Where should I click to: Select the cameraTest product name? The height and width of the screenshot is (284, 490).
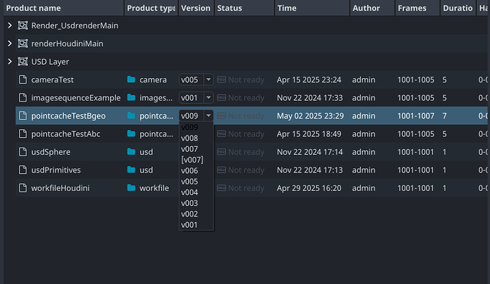click(53, 80)
